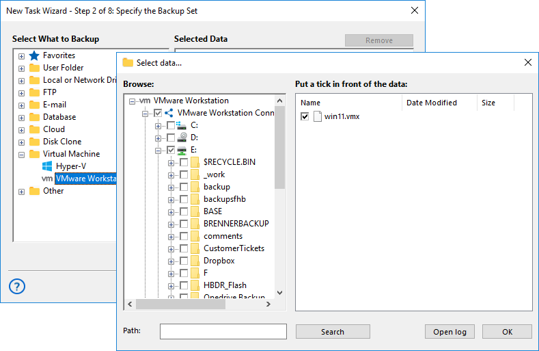Click the Virtual Machine folder icon
The height and width of the screenshot is (351, 539).
click(34, 154)
